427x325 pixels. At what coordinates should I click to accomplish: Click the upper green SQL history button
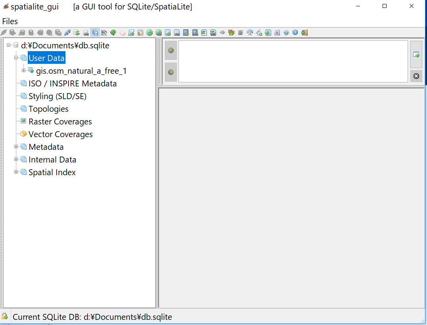click(x=171, y=50)
